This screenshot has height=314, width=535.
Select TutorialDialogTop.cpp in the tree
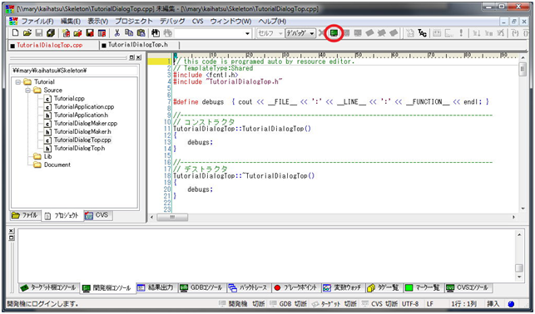[82, 140]
